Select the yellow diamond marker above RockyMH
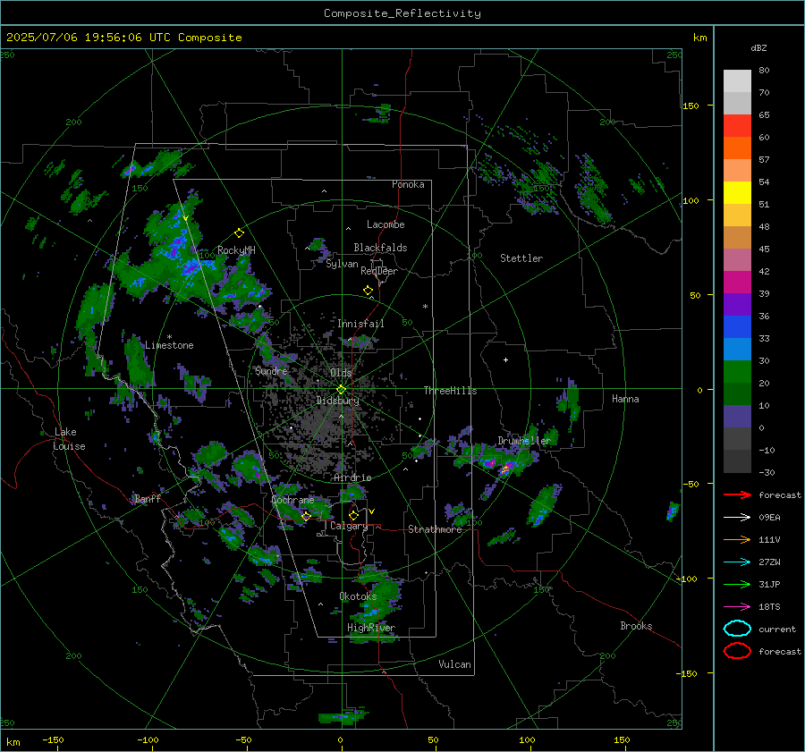 [x=239, y=233]
